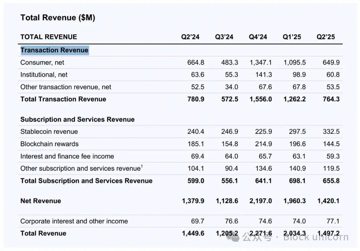Click the Interest and finance fee income label
360x251 pixels.
67,156
